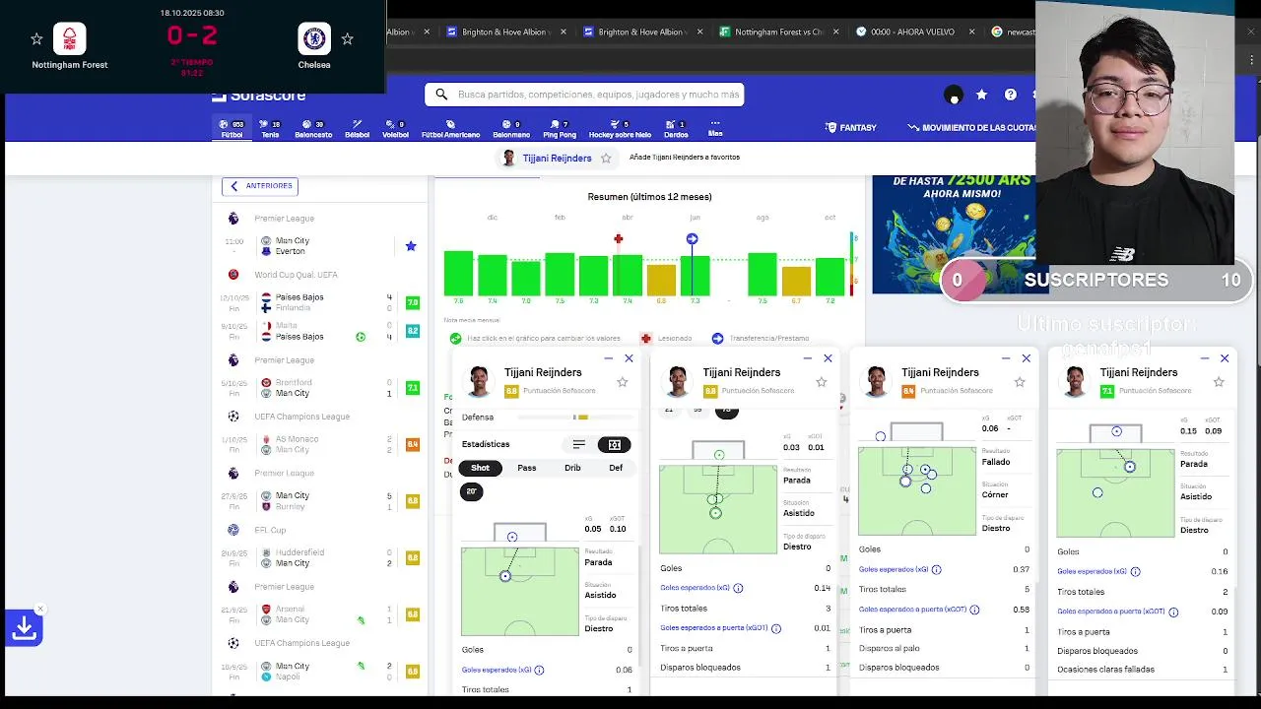Open the Balonmano sport category

click(511, 129)
